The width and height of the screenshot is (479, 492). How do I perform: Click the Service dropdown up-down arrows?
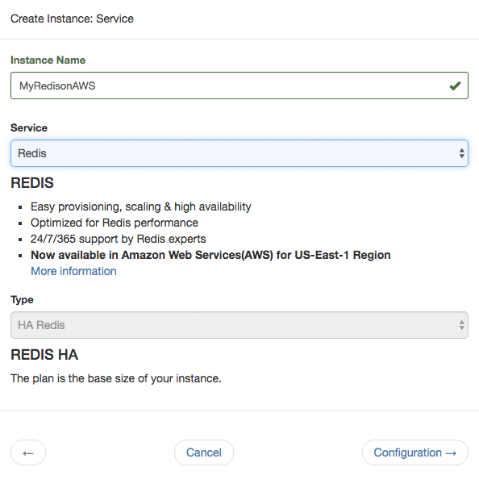click(x=461, y=153)
